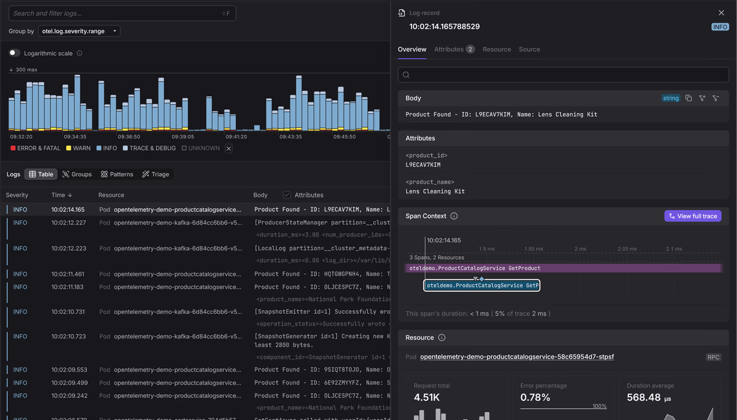Click the add-to-filter icon in Body header
Viewport: 737px width, 420px height.
(x=702, y=98)
